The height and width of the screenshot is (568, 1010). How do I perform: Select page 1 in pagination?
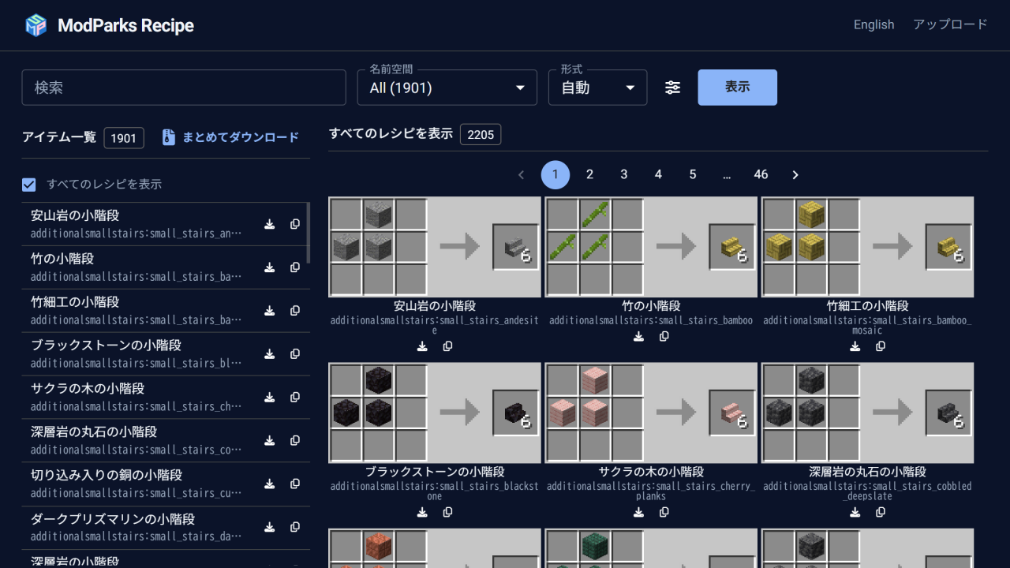point(555,175)
